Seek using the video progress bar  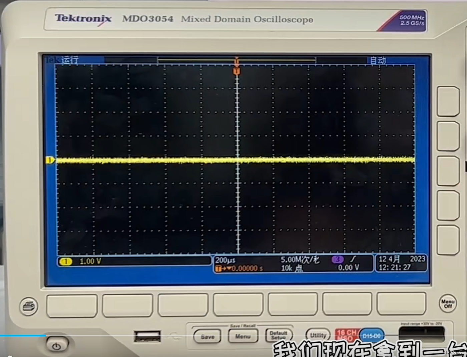pos(233,335)
